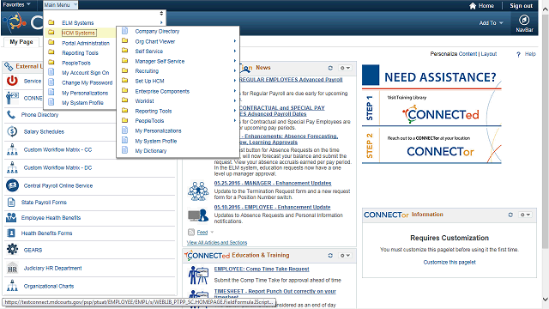This screenshot has width=549, height=309.
Task: Select My Account Sign On entry
Action: (x=86, y=73)
